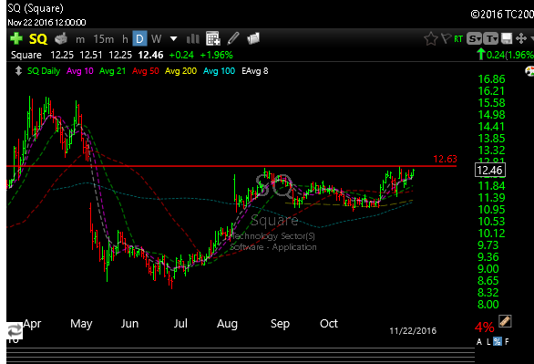The height and width of the screenshot is (364, 534).
Task: Click the green +0.24 net change value
Action: tap(181, 55)
